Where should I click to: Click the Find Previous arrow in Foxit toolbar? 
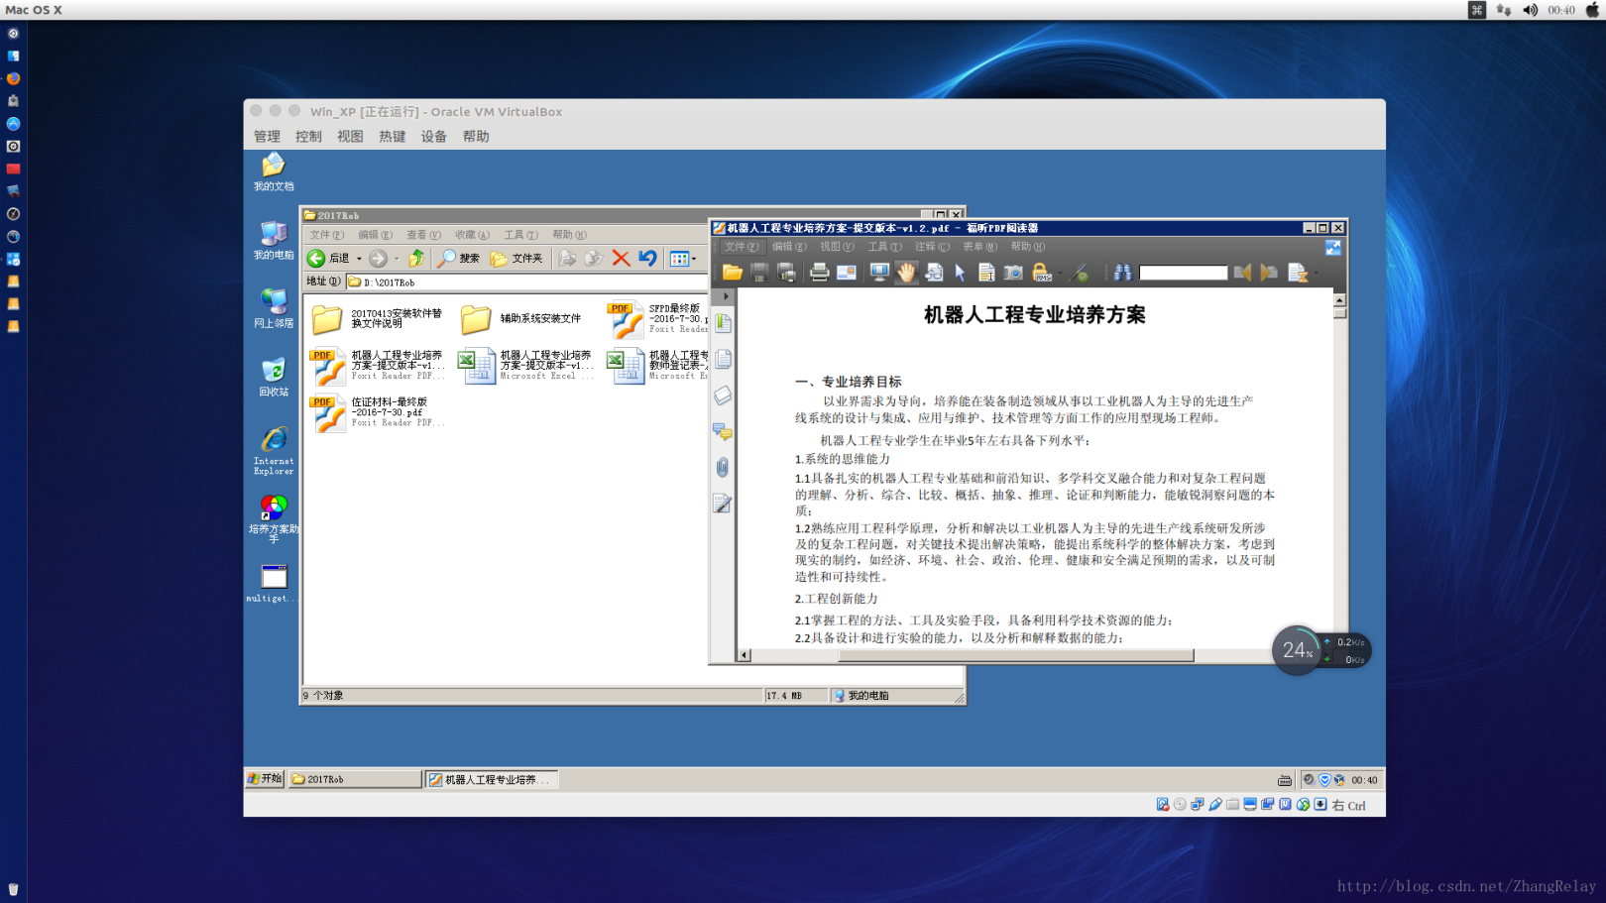1242,272
